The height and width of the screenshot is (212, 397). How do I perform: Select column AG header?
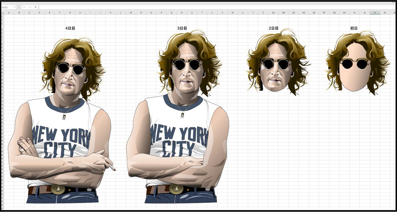[x=334, y=13]
